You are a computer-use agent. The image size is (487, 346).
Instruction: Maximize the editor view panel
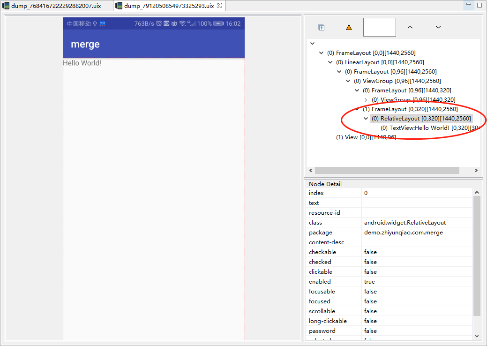(479, 5)
